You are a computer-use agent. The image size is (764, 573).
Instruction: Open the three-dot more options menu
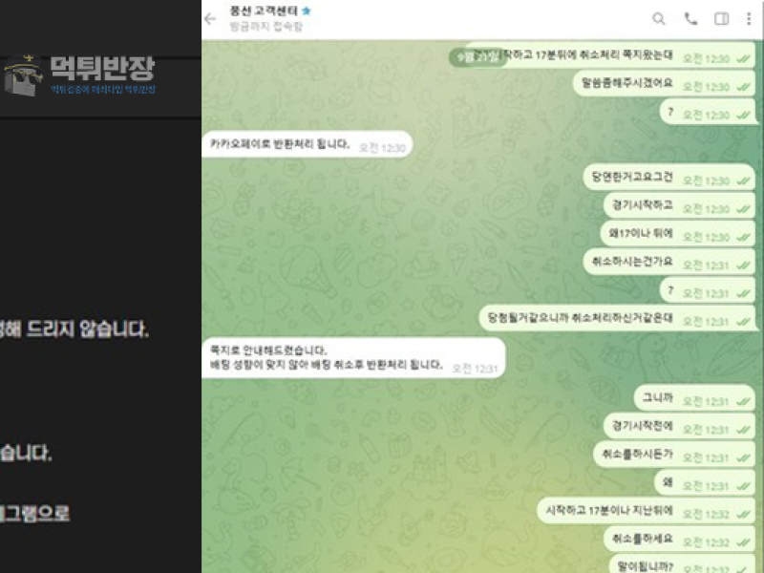click(x=749, y=19)
